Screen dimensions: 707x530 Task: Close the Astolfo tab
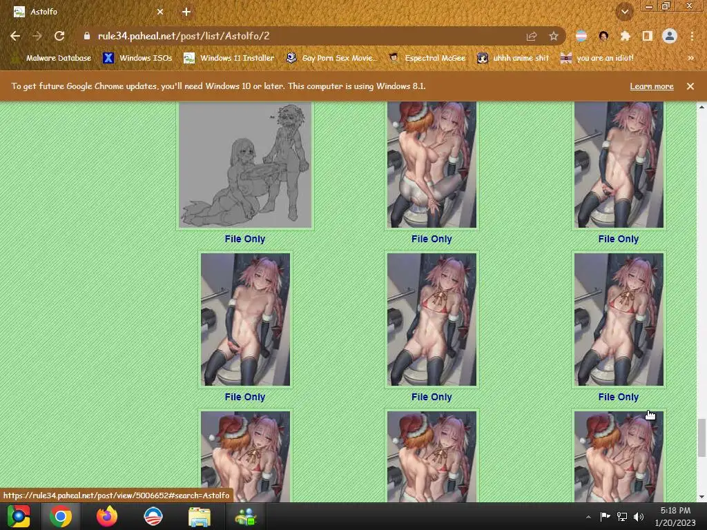pos(160,12)
